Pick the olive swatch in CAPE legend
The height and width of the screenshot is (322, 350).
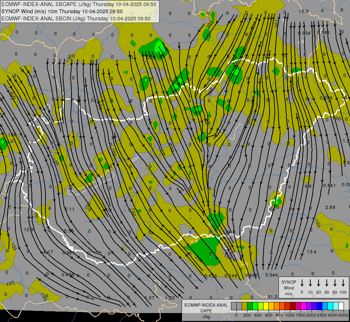point(245,306)
